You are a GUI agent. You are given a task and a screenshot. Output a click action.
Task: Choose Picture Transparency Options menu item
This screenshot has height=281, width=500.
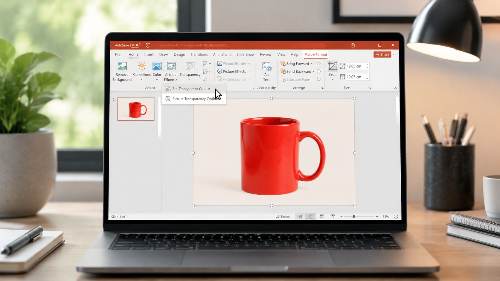coord(194,99)
